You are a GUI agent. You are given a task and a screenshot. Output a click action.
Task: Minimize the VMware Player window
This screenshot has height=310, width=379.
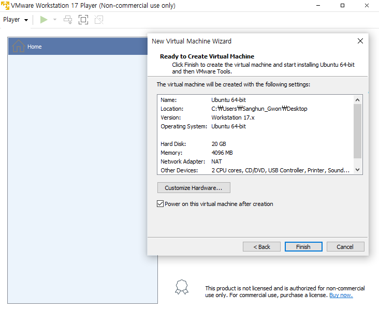point(318,6)
